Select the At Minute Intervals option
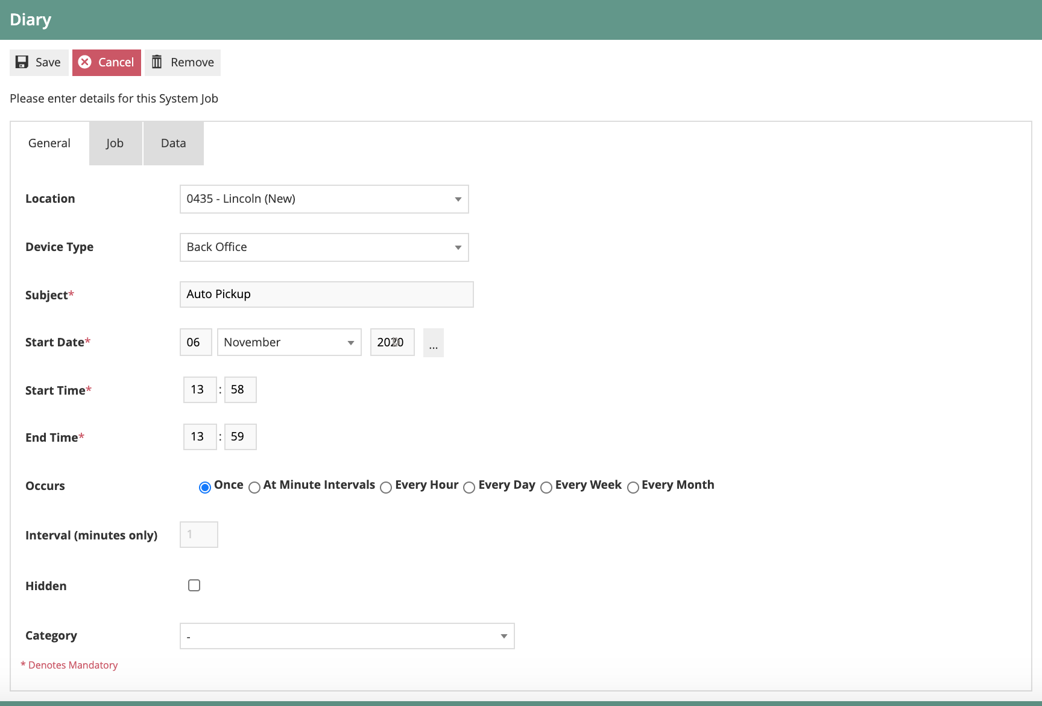The width and height of the screenshot is (1042, 706). click(254, 488)
